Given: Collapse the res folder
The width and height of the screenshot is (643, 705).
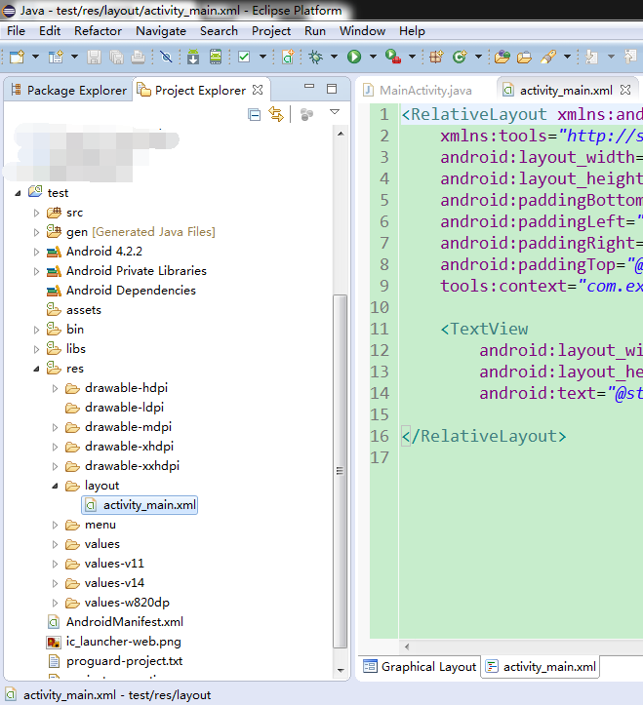Looking at the screenshot, I should point(36,370).
